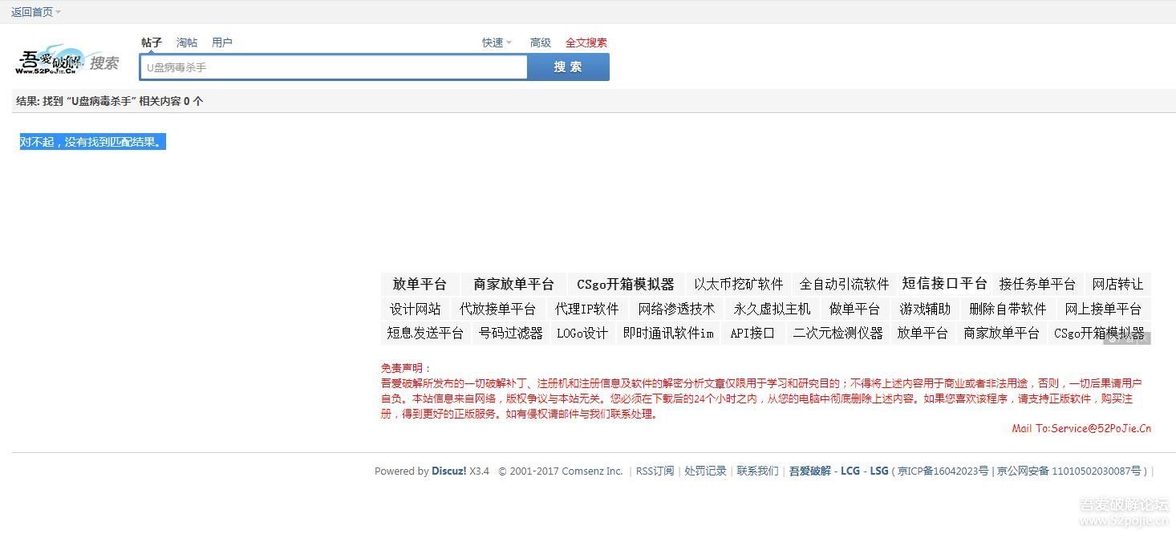Switch to the 帖子 search tab
1176x534 pixels.
click(152, 42)
